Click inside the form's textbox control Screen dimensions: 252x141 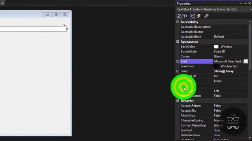33,29
